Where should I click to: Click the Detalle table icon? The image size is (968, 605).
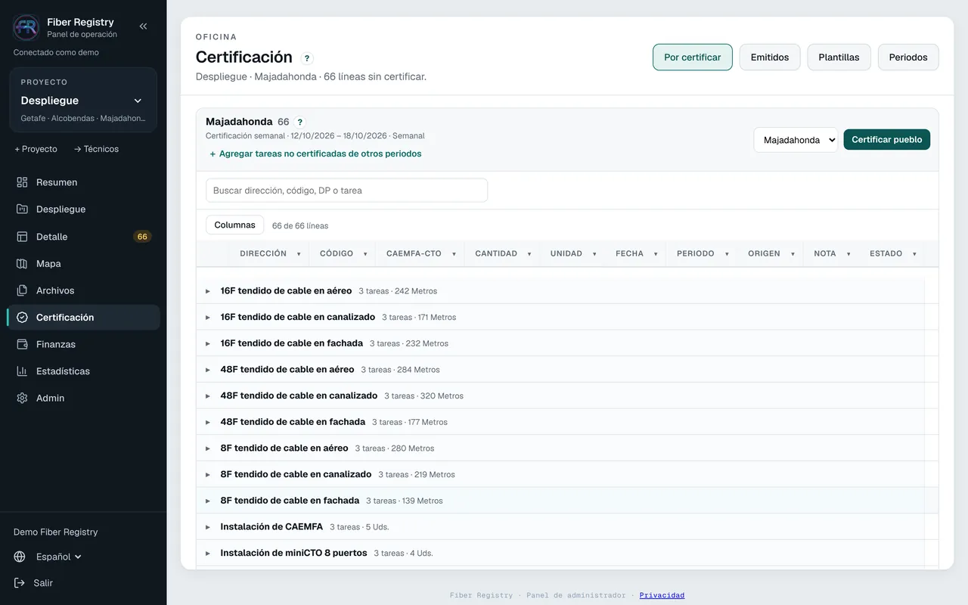pyautogui.click(x=22, y=237)
